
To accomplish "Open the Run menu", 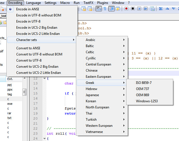I will [x=77, y=3].
